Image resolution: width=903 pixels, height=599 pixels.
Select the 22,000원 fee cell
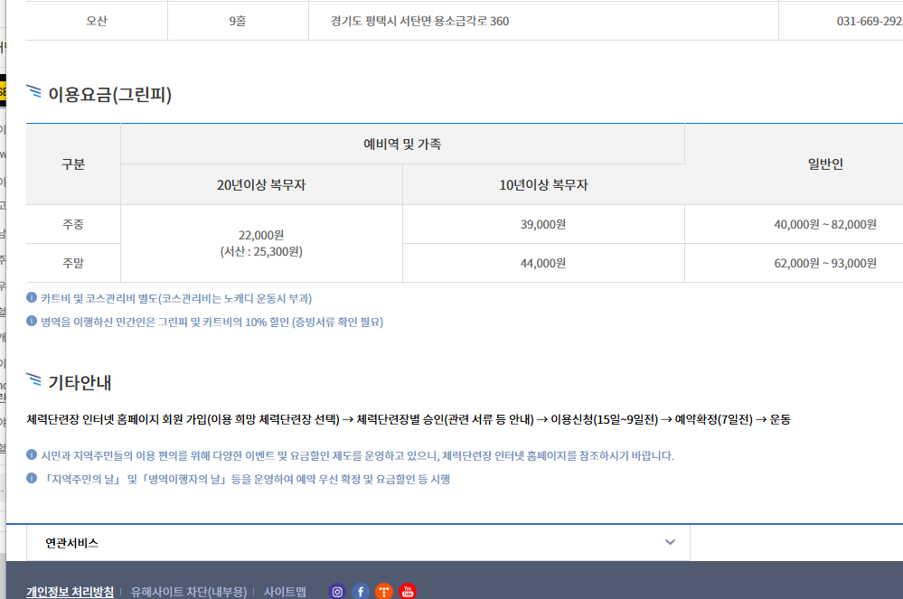[261, 244]
